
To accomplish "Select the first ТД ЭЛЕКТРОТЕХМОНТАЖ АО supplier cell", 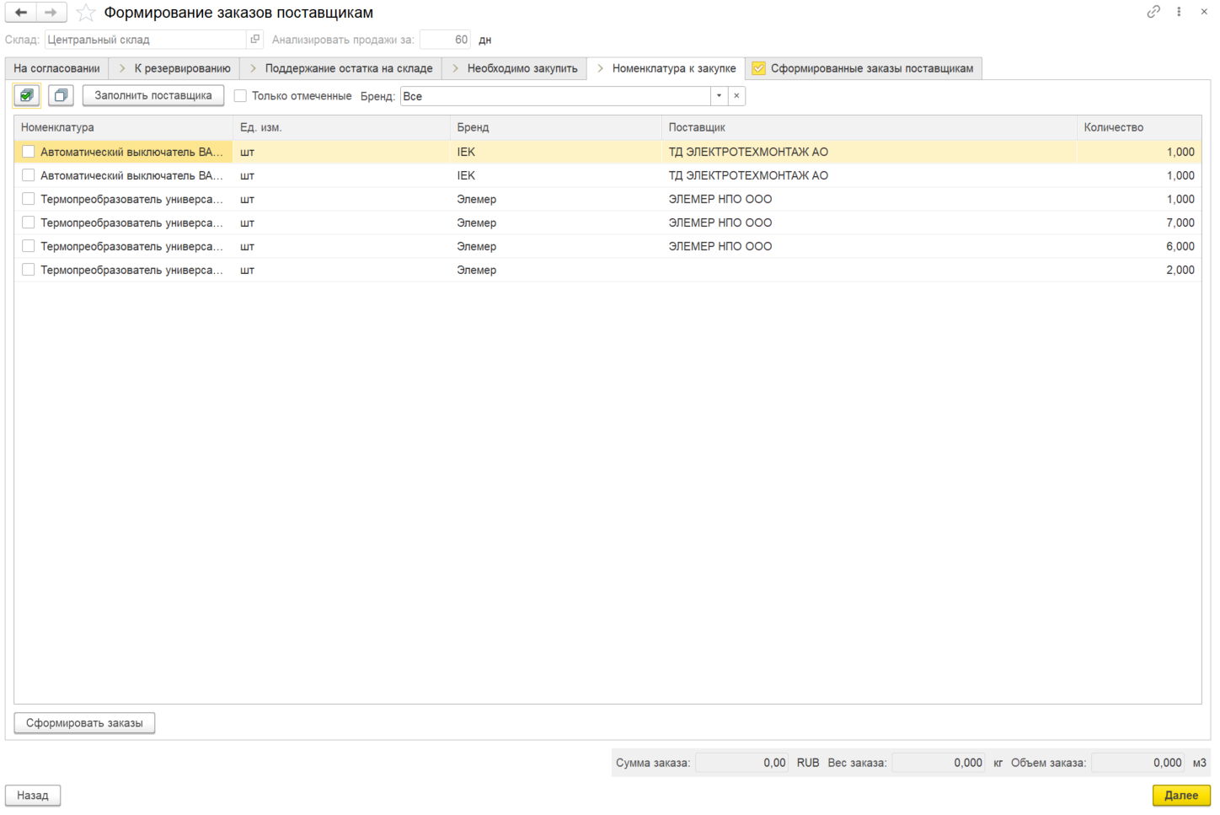I will pyautogui.click(x=869, y=152).
